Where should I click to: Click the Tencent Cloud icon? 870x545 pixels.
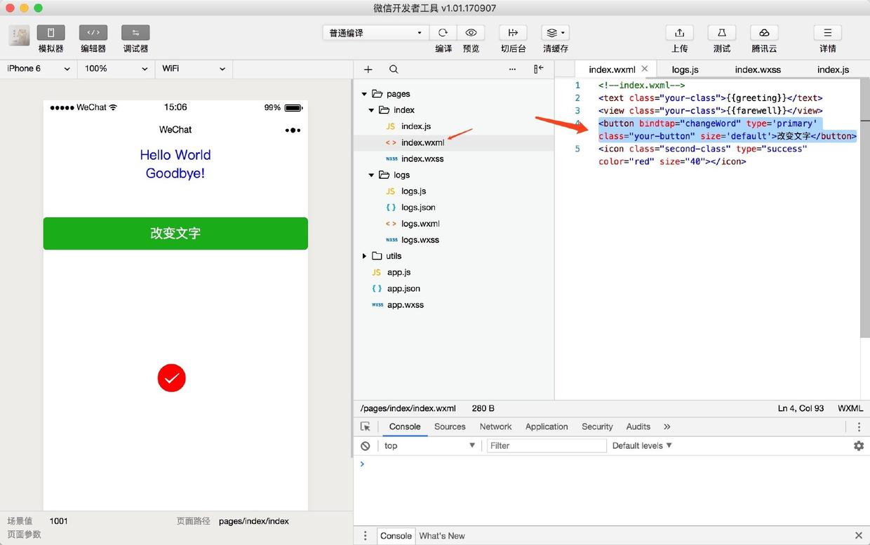(x=764, y=33)
